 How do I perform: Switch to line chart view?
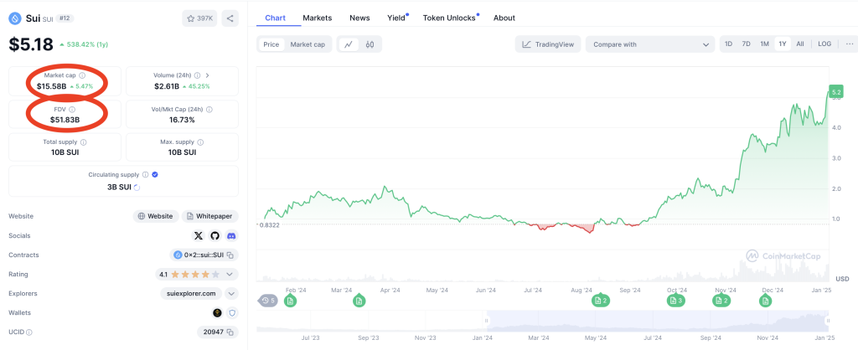[x=349, y=44]
